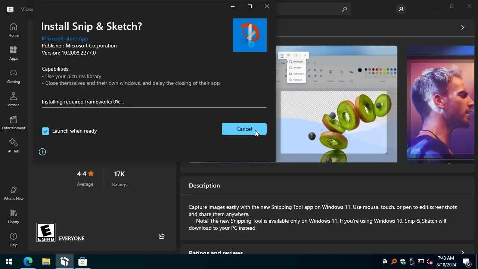Viewport: 478px width, 269px height.
Task: Open Windows Security shield tray icon
Action: click(403, 262)
